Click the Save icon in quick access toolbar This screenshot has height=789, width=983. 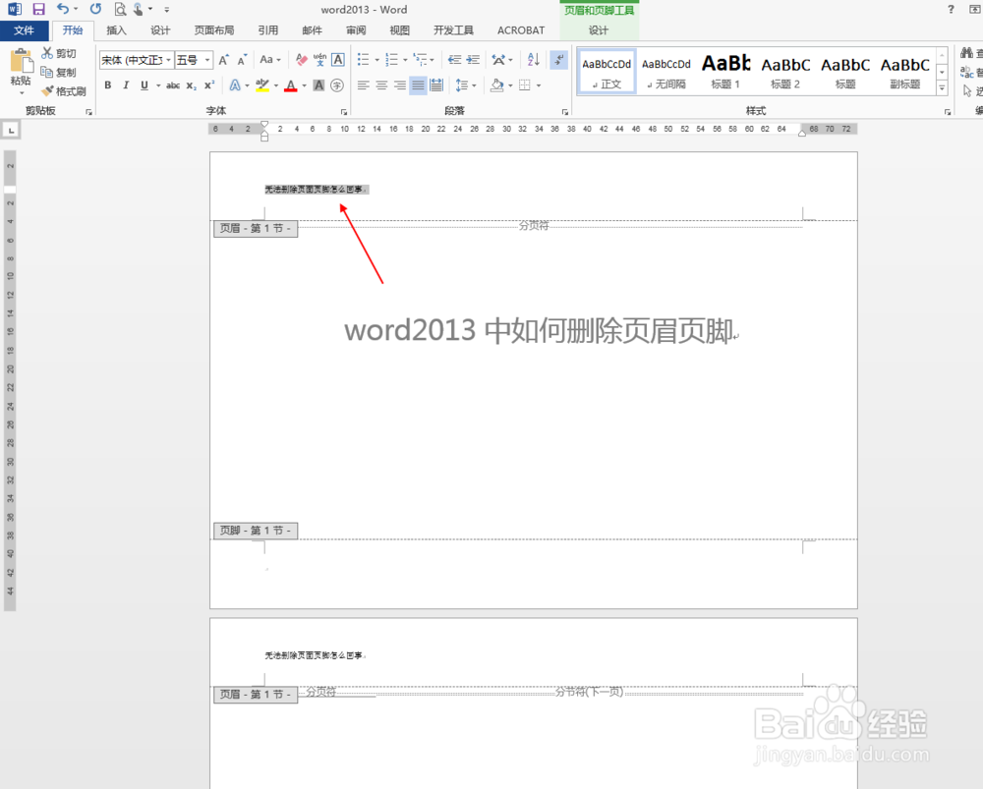tap(39, 10)
